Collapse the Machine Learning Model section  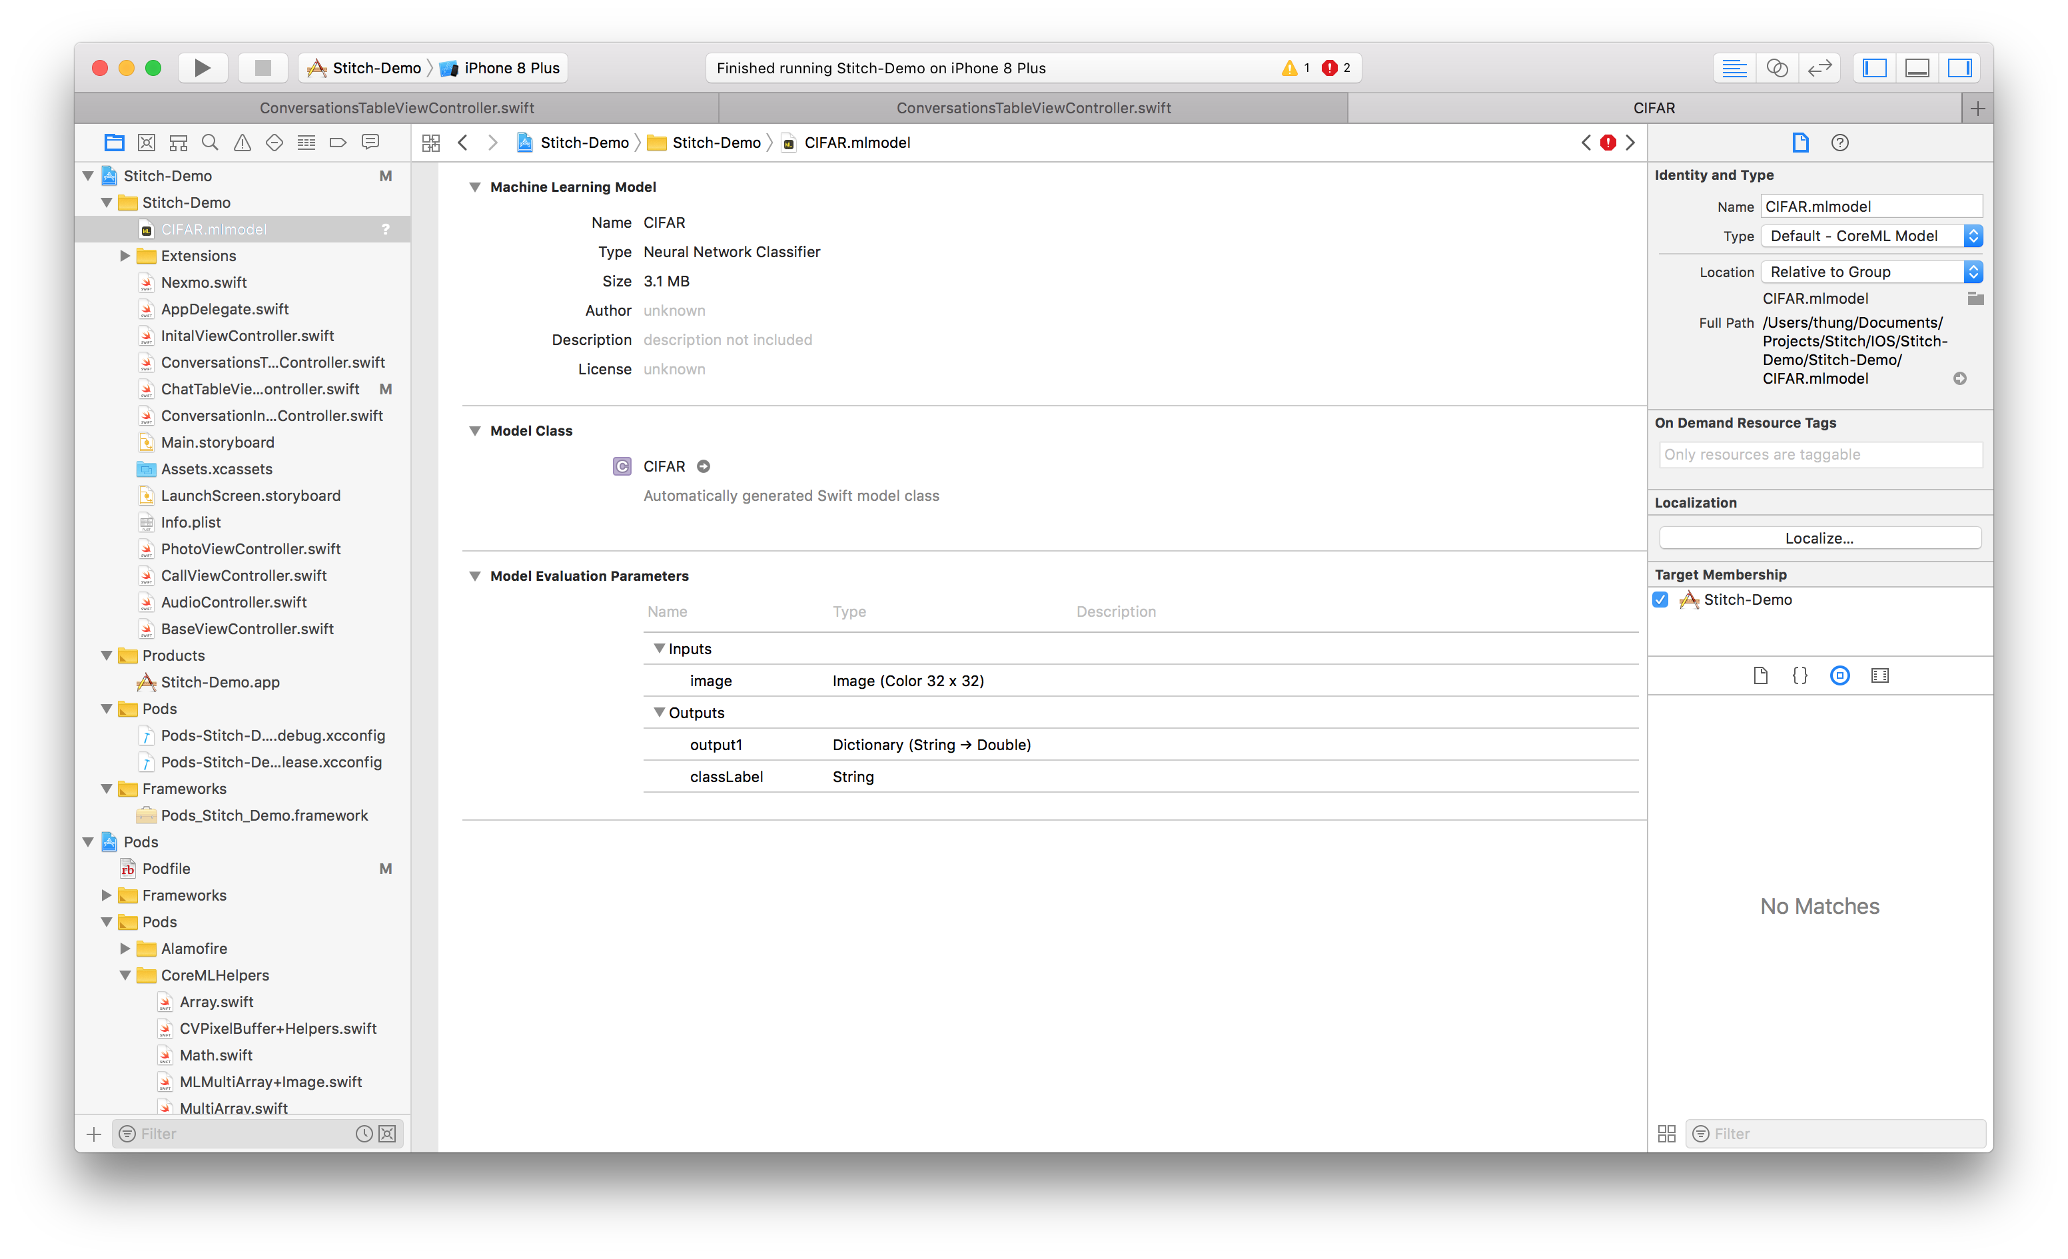coord(475,187)
